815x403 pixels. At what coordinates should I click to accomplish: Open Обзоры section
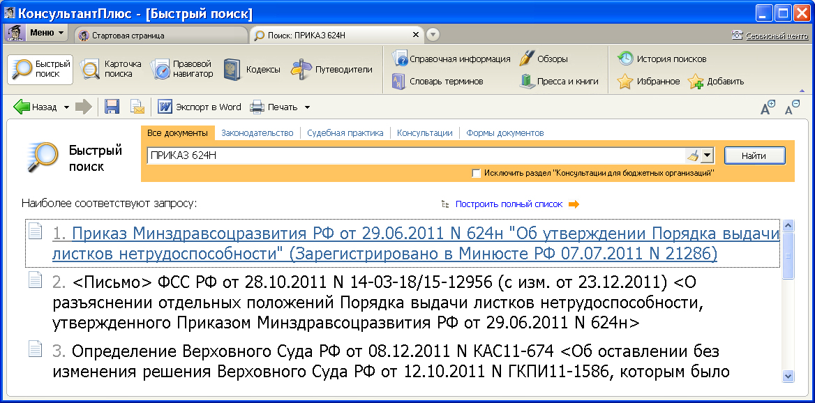[544, 59]
